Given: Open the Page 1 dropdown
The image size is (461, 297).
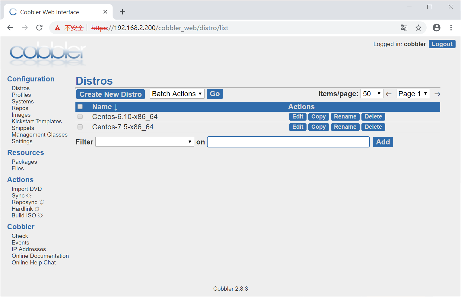Looking at the screenshot, I should point(413,94).
